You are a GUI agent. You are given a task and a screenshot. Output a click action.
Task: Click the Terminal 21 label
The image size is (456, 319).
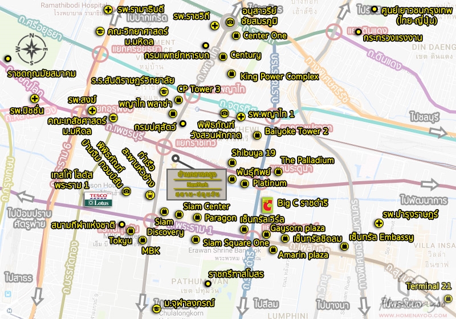(x=429, y=286)
